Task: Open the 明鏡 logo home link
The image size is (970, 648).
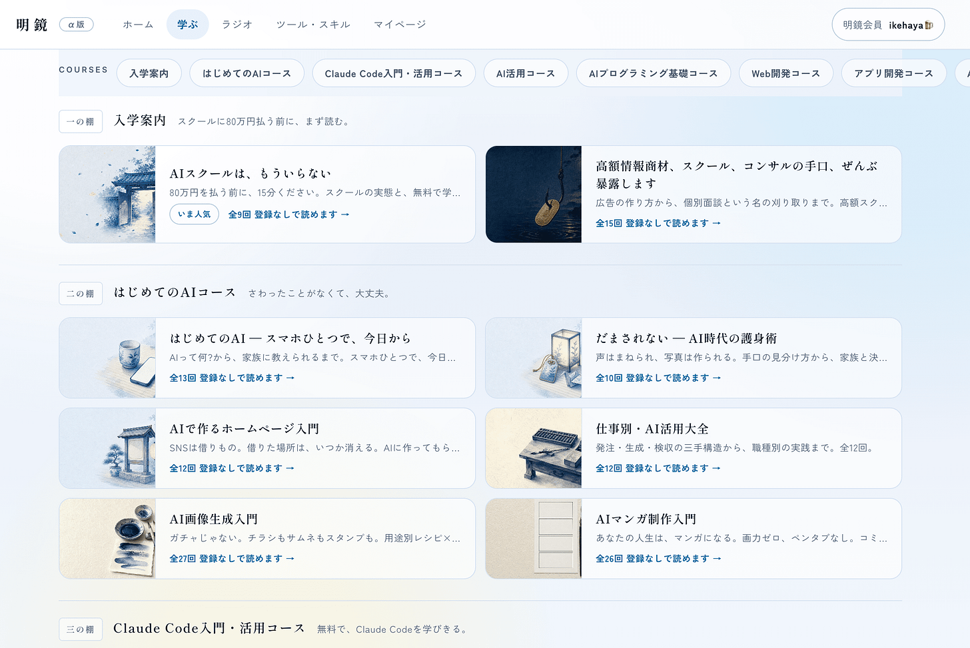Action: click(32, 25)
